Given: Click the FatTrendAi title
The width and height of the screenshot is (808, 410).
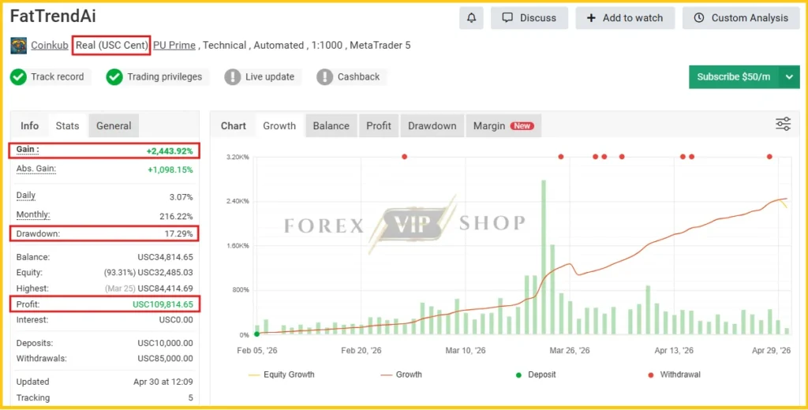Looking at the screenshot, I should (x=53, y=16).
